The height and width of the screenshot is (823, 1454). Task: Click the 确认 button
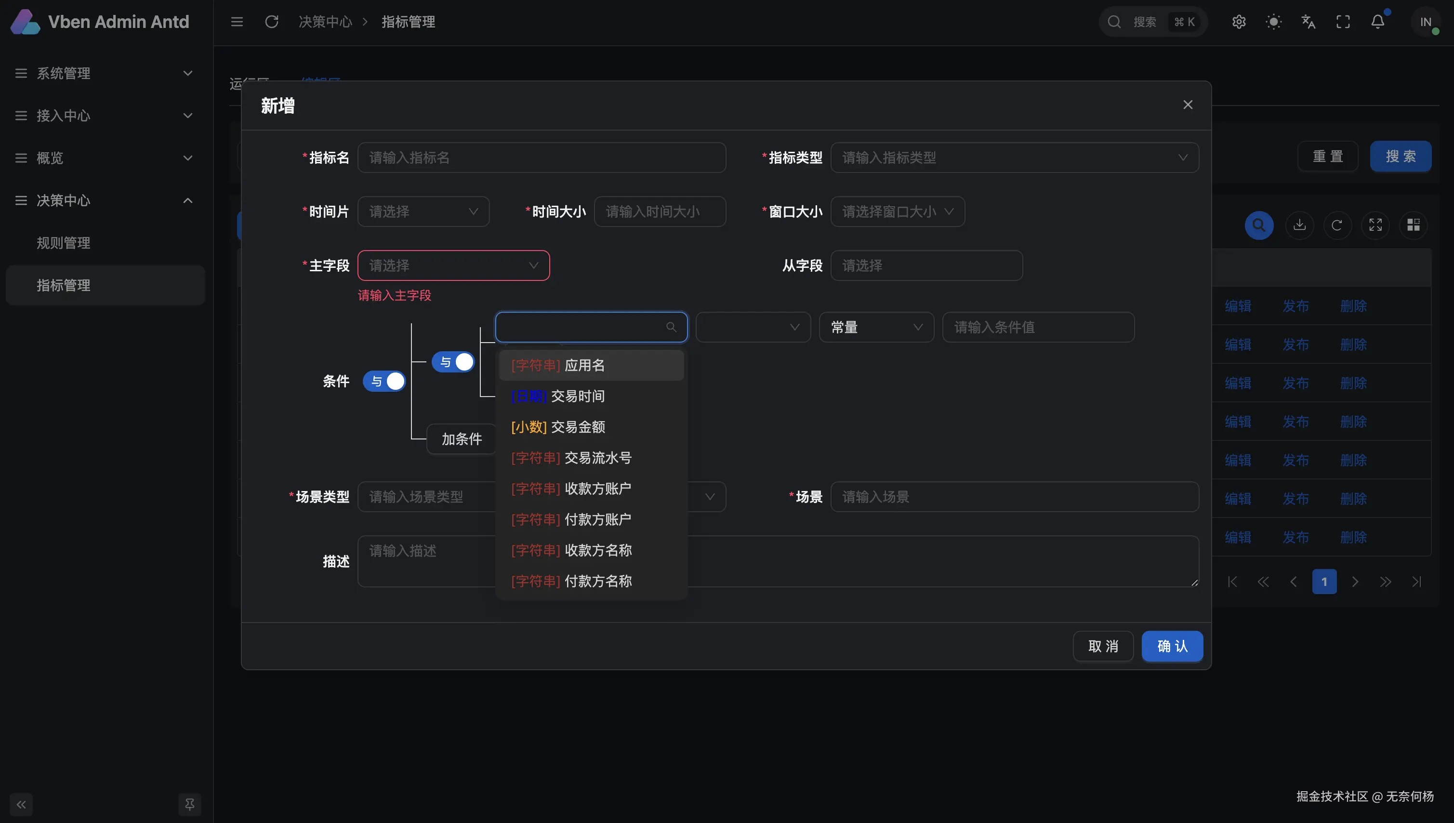tap(1172, 646)
